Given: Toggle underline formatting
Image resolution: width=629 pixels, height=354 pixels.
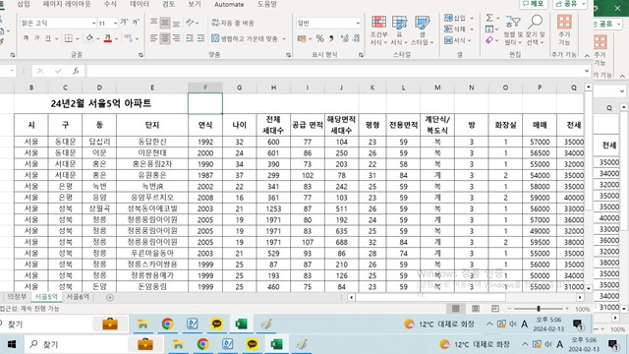Looking at the screenshot, I should pos(48,38).
